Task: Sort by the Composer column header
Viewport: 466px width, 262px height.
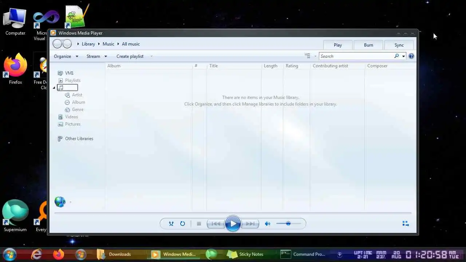Action: [390, 66]
